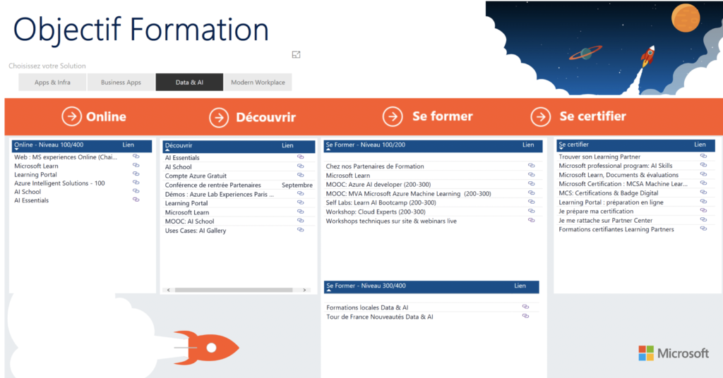Click the Septembre cell in Découvrir table
The image size is (723, 378).
[297, 185]
